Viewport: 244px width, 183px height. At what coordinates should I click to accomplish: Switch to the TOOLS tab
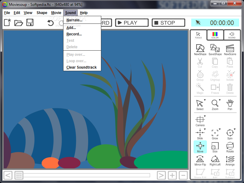(x=198, y=35)
